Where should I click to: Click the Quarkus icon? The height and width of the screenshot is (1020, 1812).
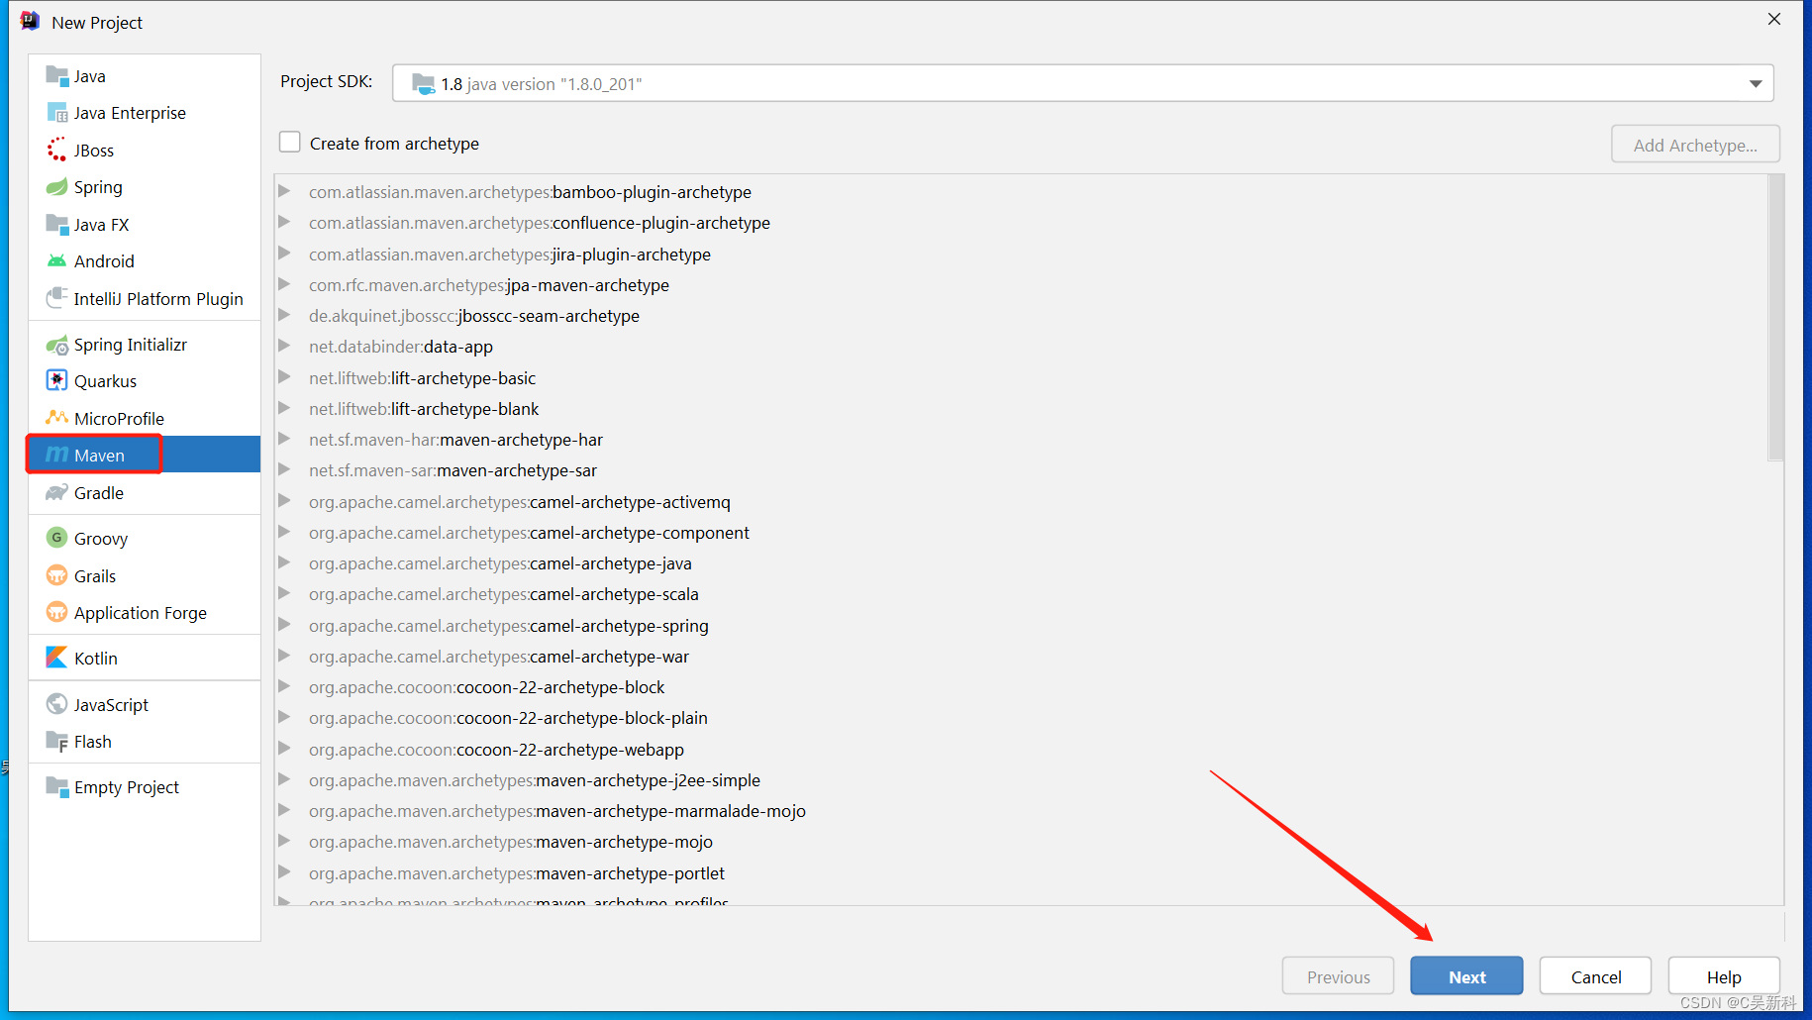56,381
